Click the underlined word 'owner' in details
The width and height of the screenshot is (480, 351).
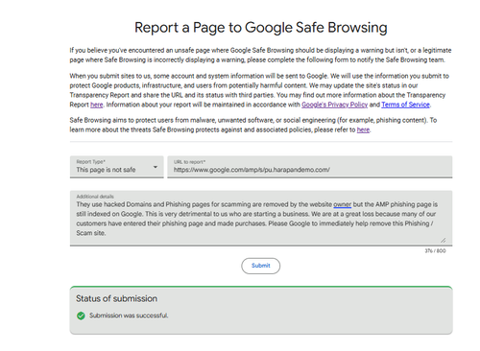(x=342, y=204)
